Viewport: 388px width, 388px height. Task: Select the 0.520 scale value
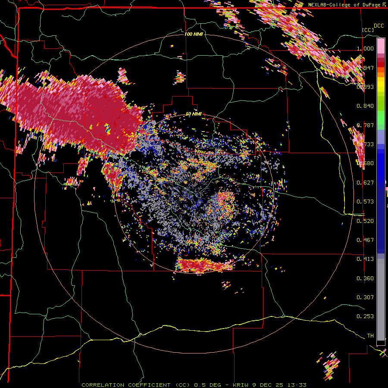coord(365,221)
